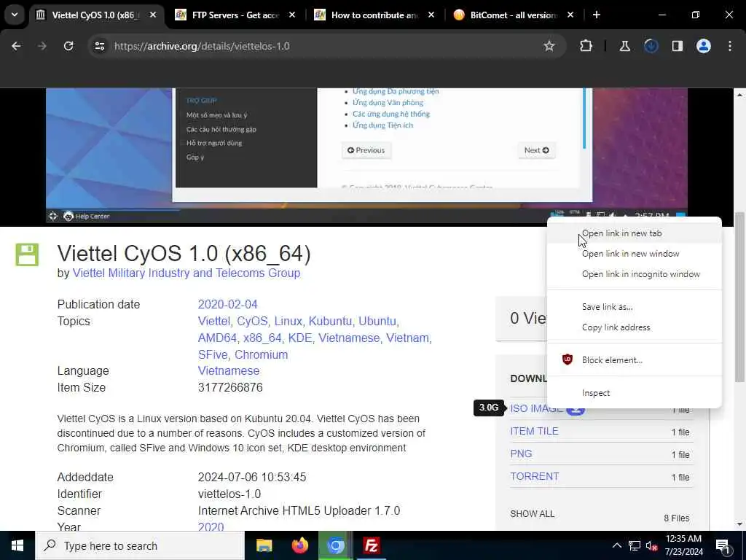Viewport: 746px width, 560px height.
Task: Click SHOW ALL download options
Action: (x=532, y=514)
